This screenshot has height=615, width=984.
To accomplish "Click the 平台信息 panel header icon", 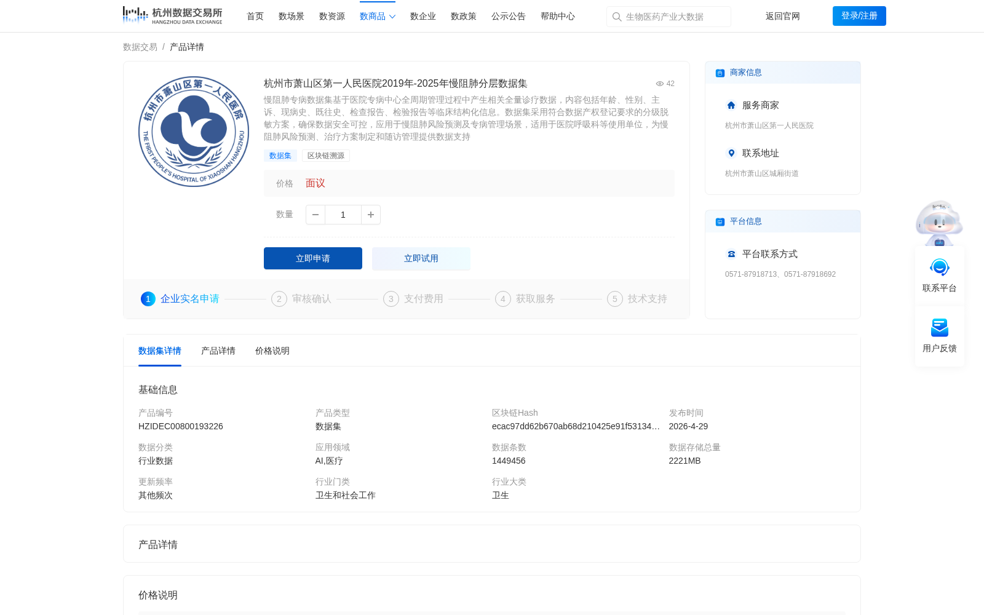I will (x=720, y=221).
